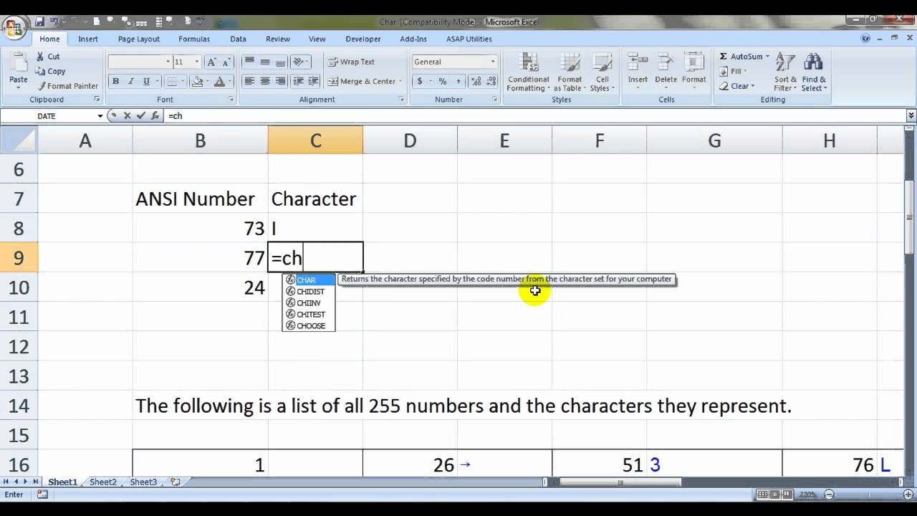Image resolution: width=917 pixels, height=516 pixels.
Task: Click the Office button orb
Action: pos(14,29)
